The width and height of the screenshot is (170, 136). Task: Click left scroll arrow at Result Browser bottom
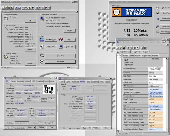click(x=118, y=131)
